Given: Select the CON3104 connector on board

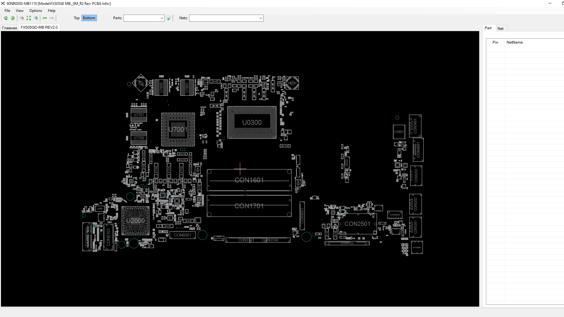Looking at the screenshot, I should pyautogui.click(x=270, y=240).
